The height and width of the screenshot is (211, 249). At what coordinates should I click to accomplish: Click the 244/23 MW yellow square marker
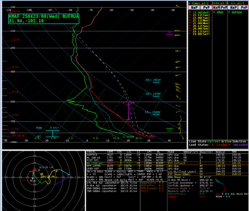pos(42,174)
